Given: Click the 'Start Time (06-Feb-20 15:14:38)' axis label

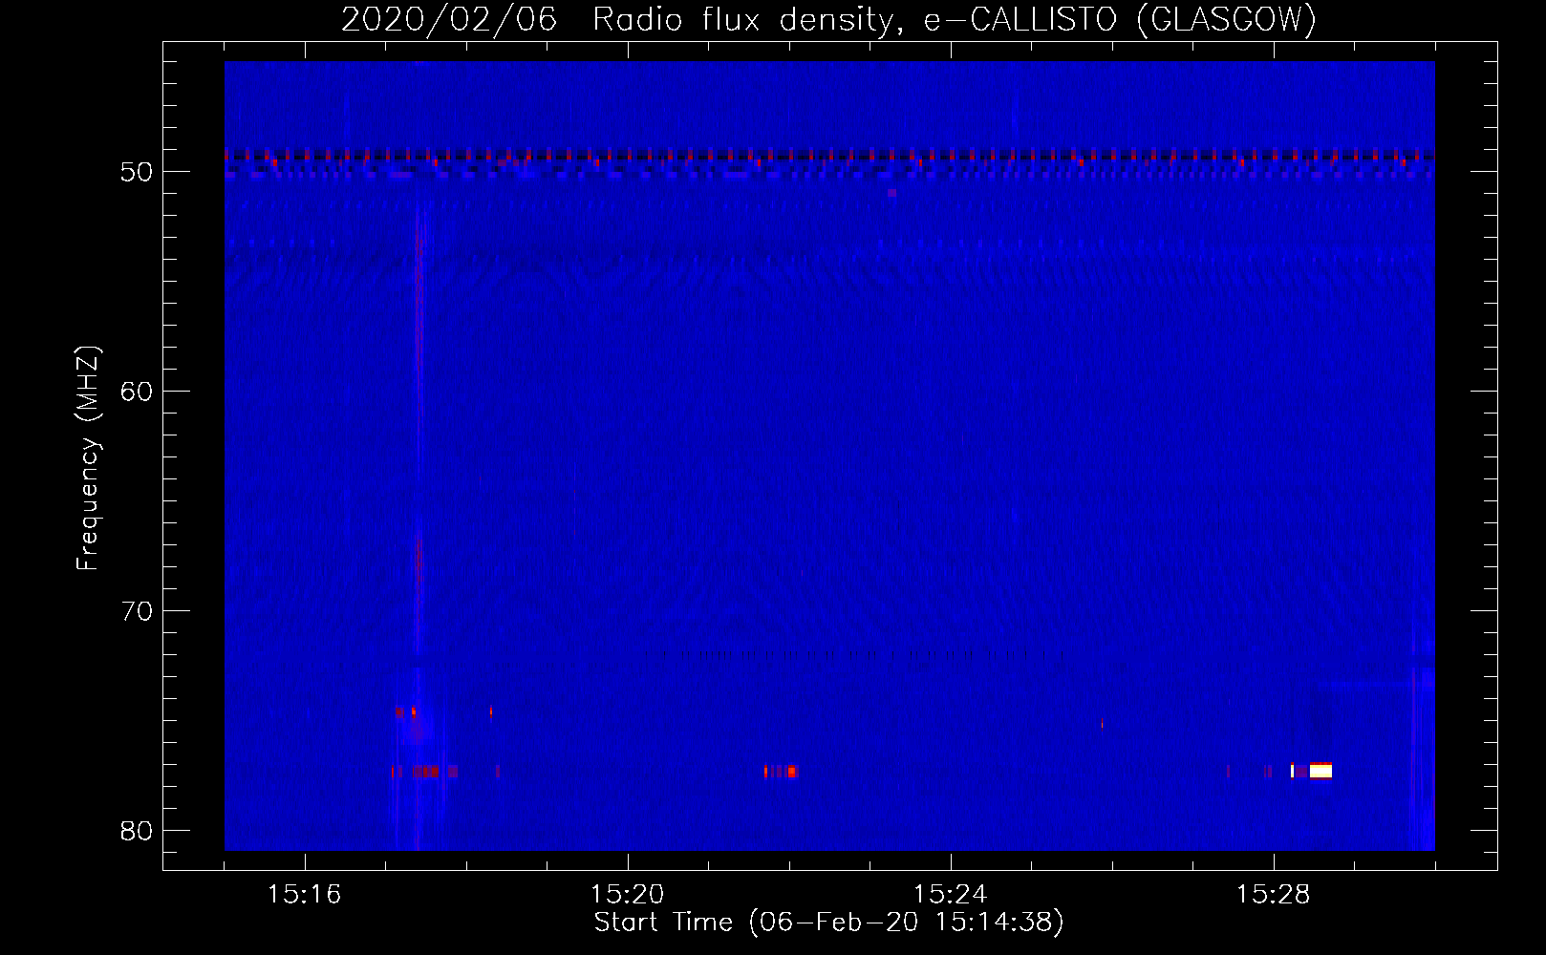Looking at the screenshot, I should (x=828, y=923).
